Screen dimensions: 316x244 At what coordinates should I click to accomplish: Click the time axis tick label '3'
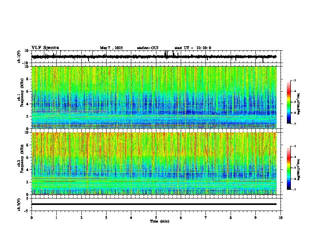(x=106, y=218)
